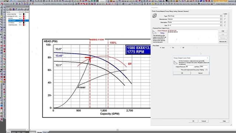Click first circular icon in layers panel toolbar

(8, 9)
